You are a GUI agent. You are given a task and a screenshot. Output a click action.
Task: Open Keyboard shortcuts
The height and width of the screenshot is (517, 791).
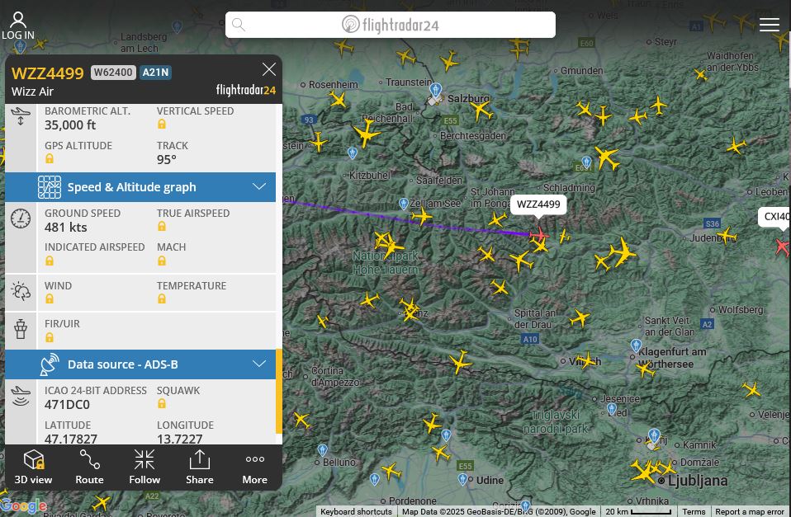click(x=356, y=512)
